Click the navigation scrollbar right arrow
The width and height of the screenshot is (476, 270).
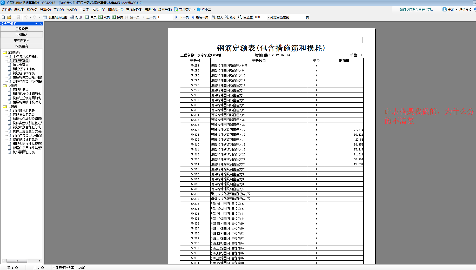coord(39,261)
